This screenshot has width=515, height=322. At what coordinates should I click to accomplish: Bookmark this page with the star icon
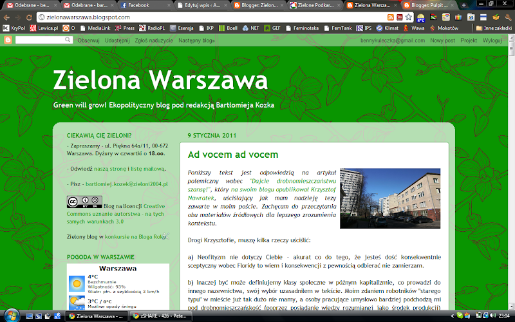(x=408, y=17)
